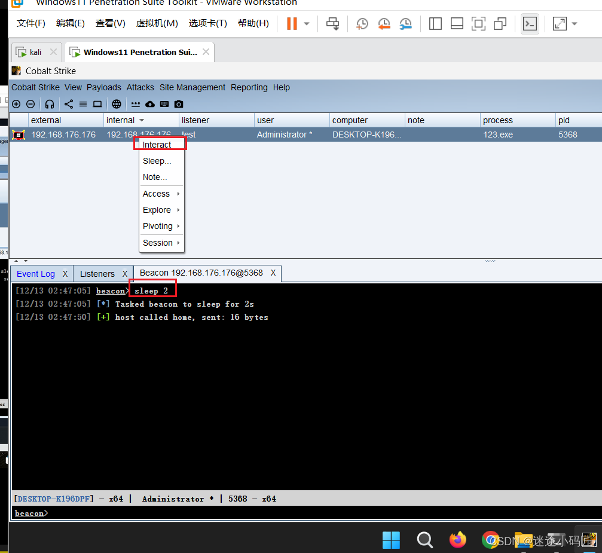This screenshot has width=602, height=553.
Task: Open the downloaded files cloud icon
Action: coord(150,104)
